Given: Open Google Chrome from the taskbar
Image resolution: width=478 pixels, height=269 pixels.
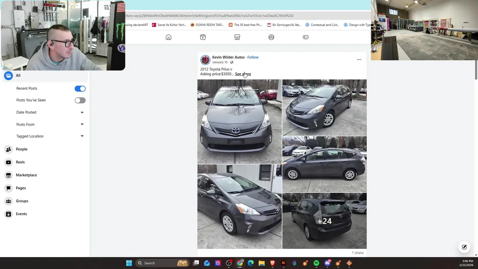Looking at the screenshot, I should point(240,263).
